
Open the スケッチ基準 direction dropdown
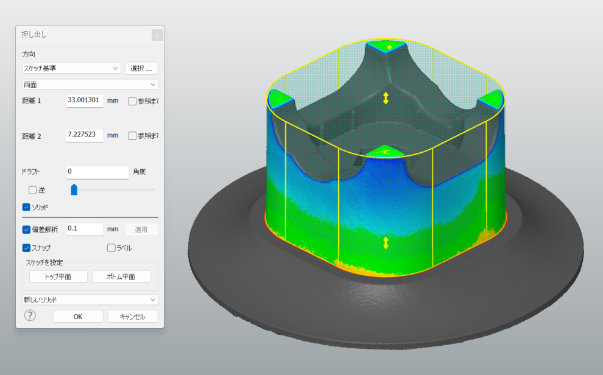71,68
